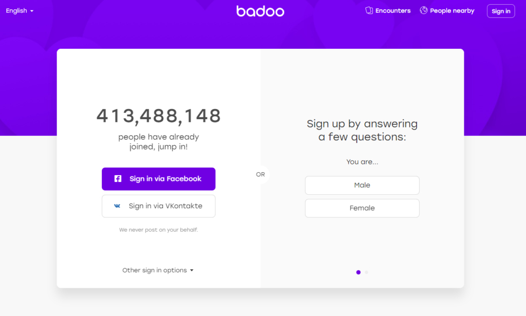The image size is (526, 316).
Task: Click the OR divider circle
Action: point(260,174)
